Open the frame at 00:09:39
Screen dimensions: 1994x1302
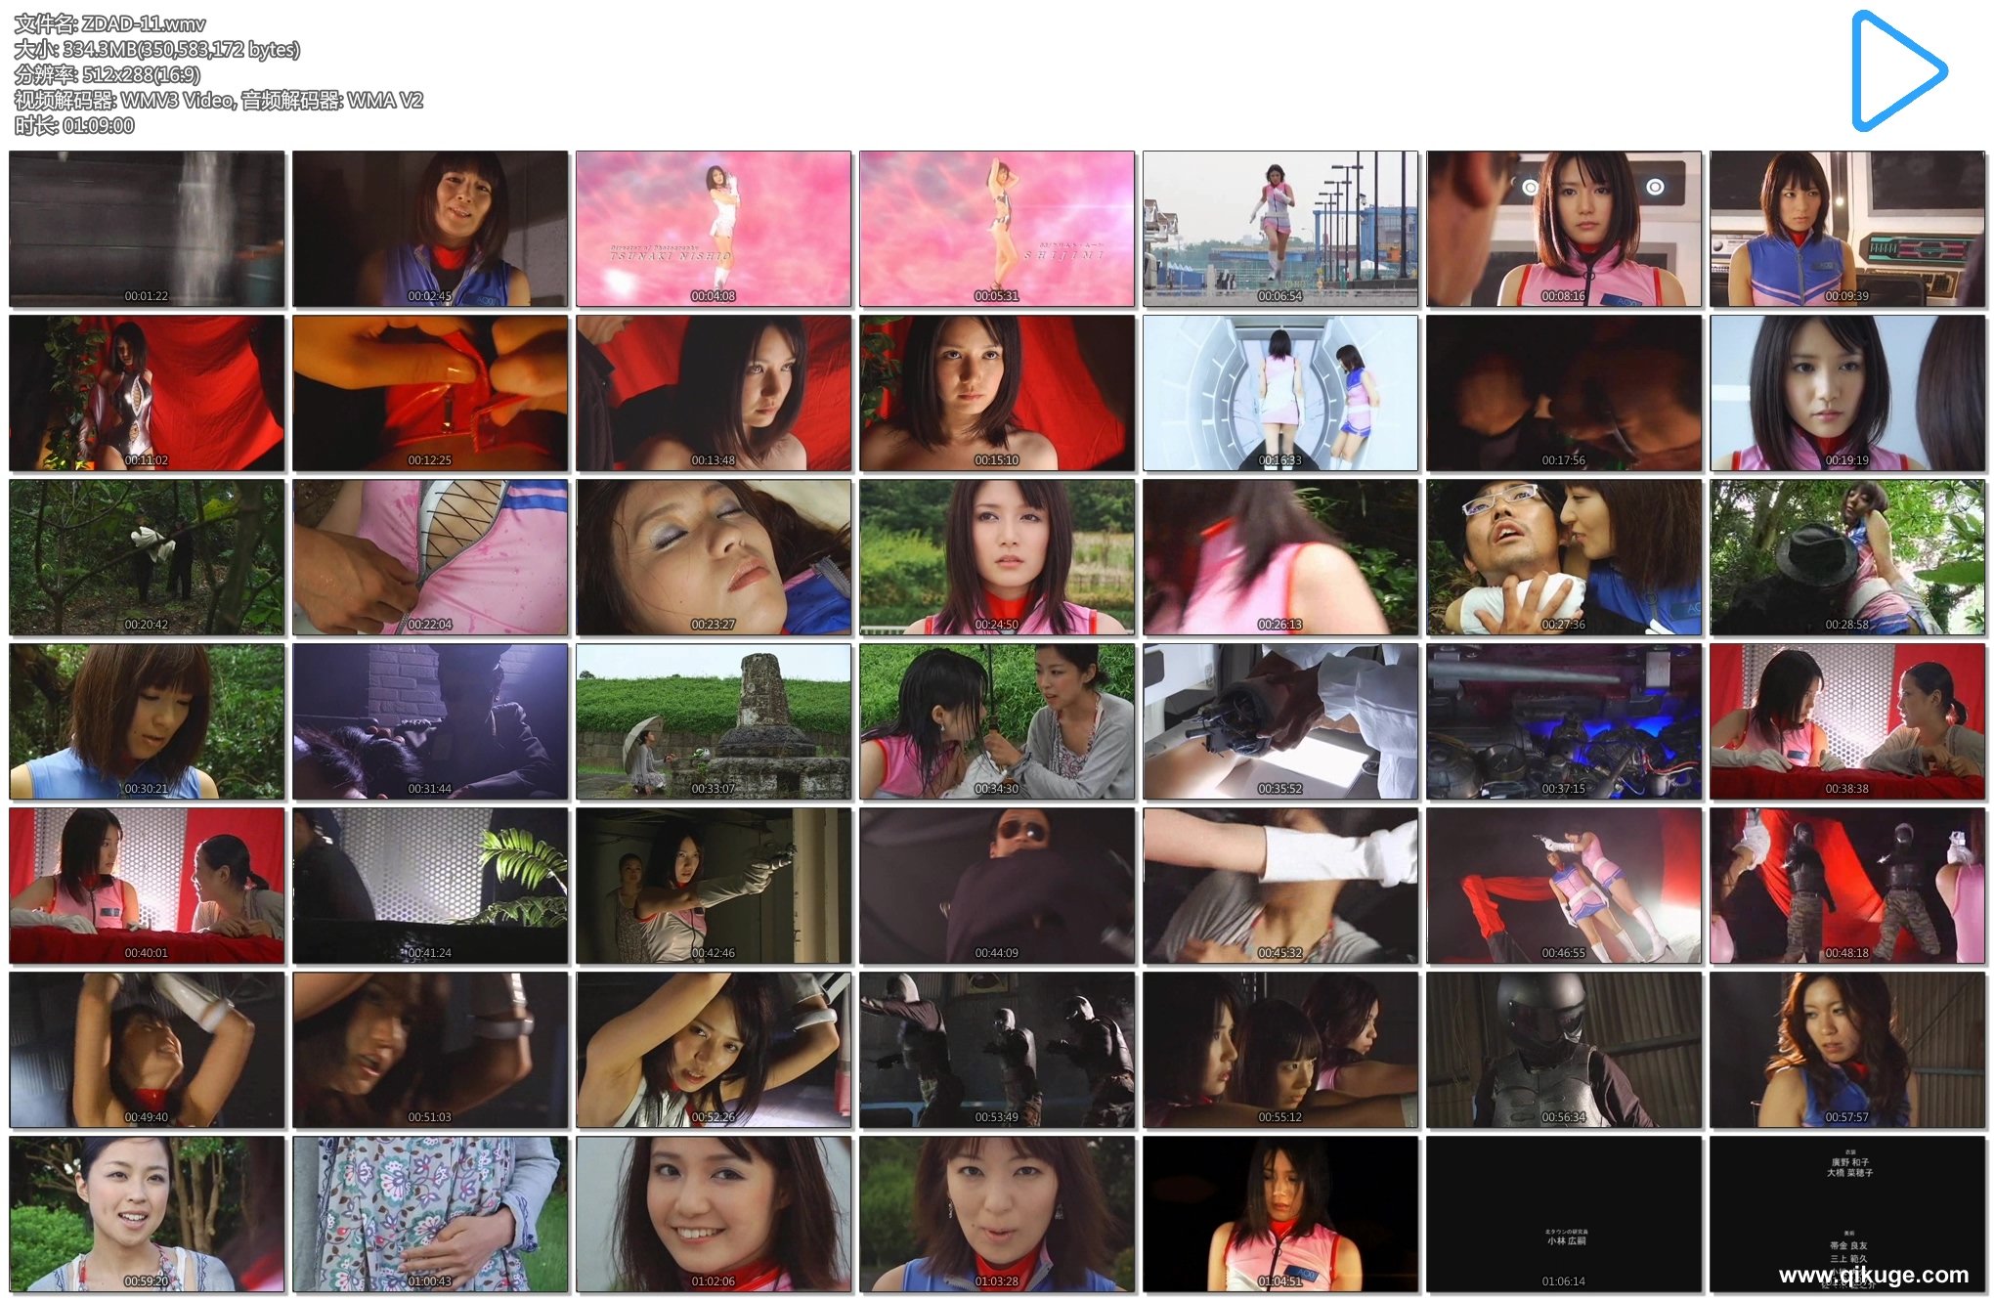click(1847, 229)
